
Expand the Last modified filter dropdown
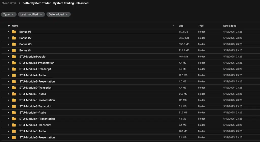[x=31, y=15]
